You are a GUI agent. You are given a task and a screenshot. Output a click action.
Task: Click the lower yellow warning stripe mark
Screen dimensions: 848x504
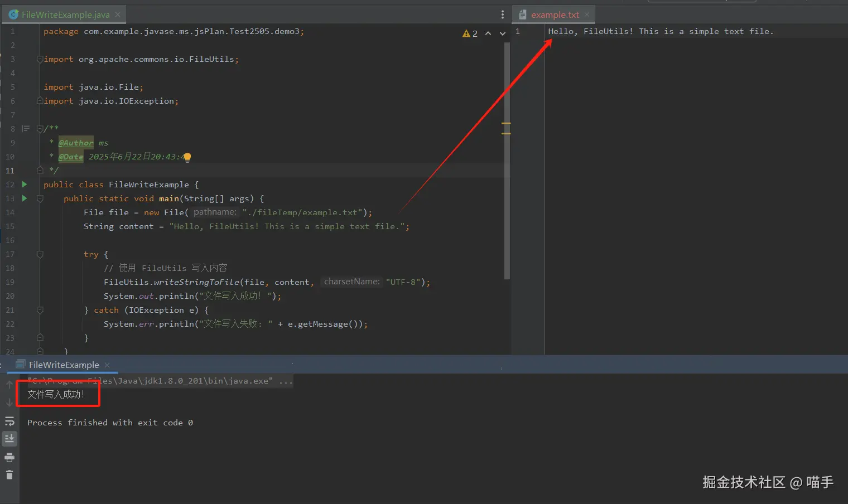pos(506,134)
